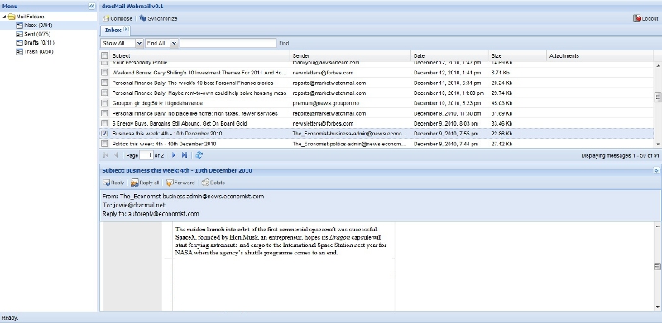The width and height of the screenshot is (662, 323).
Task: Open the Show All dropdown
Action: point(139,43)
